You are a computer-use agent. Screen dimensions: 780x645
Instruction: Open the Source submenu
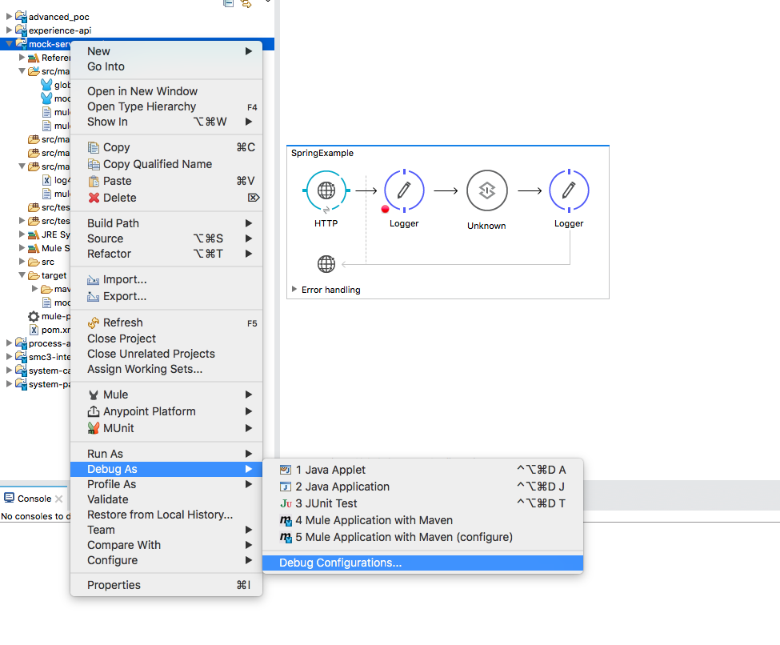tap(166, 239)
